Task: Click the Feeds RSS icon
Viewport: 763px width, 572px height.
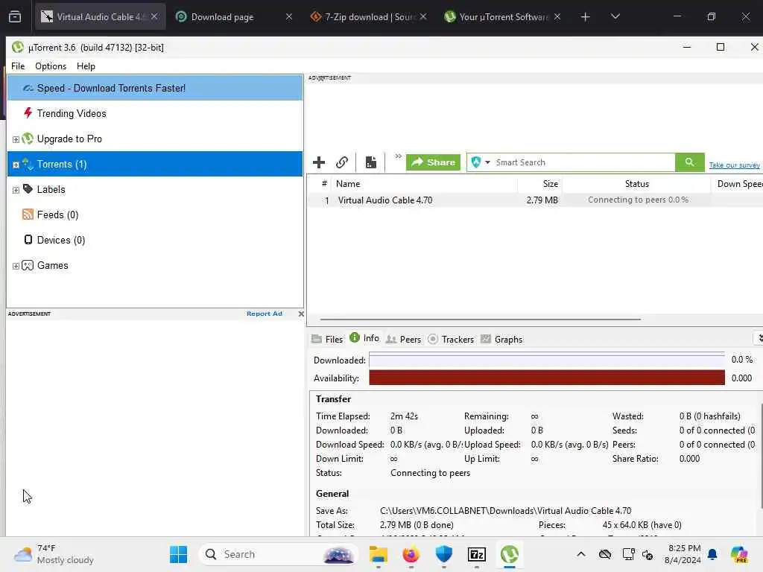Action: point(28,214)
